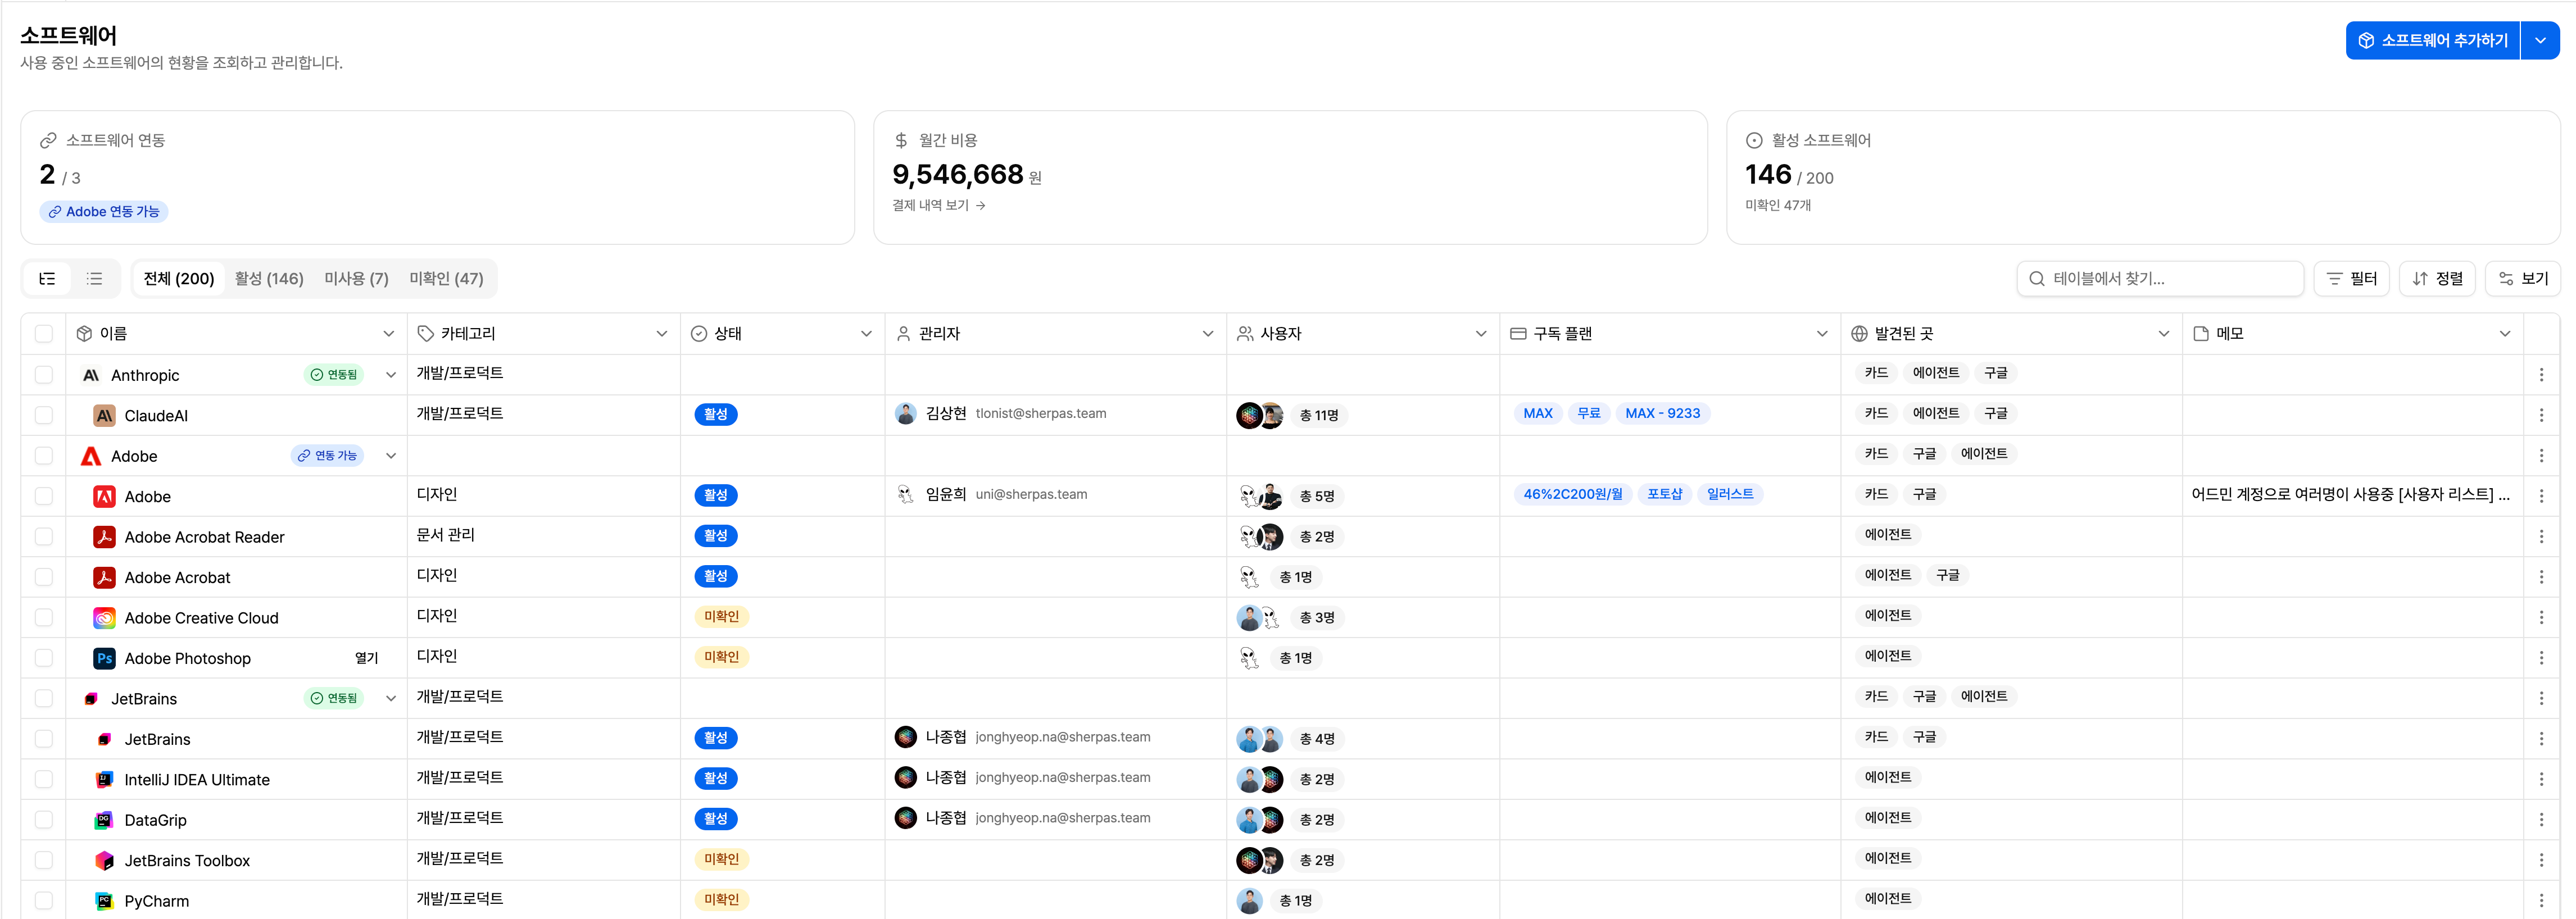Click the Adobe Acrobat Reader app icon
The image size is (2576, 919).
point(104,537)
